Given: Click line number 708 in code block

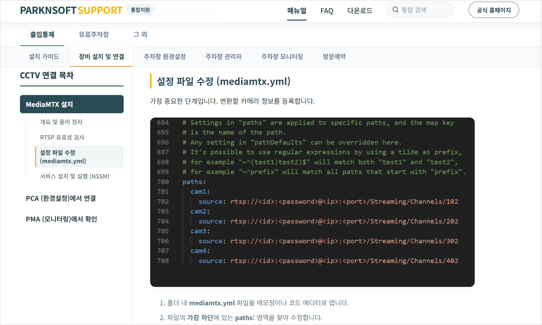Looking at the screenshot, I should 163,261.
